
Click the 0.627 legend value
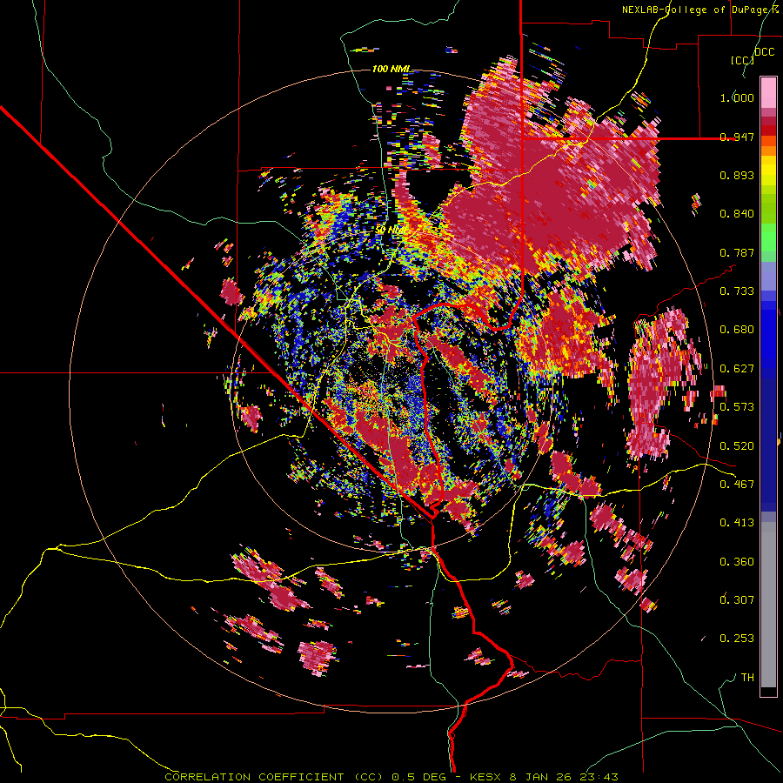pos(737,369)
